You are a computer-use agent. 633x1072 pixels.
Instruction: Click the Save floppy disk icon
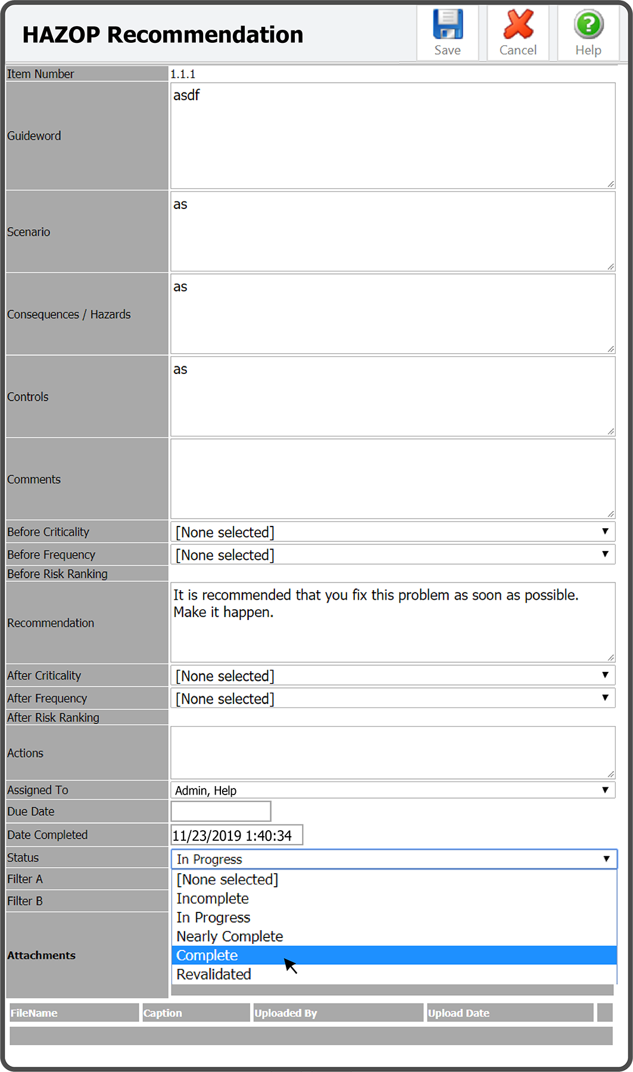(447, 26)
